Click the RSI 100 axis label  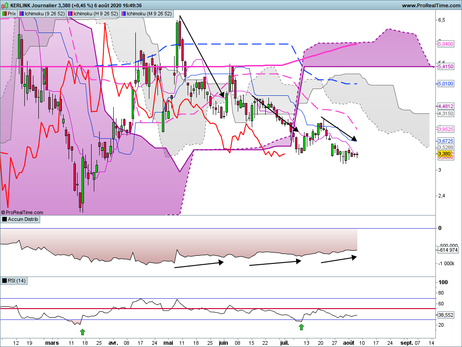[443, 282]
